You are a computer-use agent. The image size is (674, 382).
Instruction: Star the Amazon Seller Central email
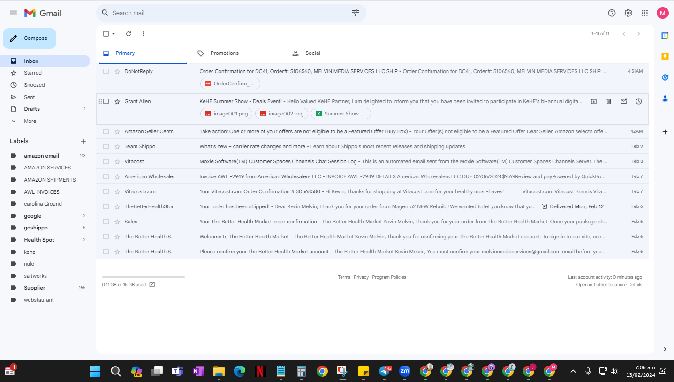[117, 131]
